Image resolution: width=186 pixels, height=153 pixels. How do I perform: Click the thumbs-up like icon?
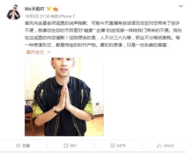[159, 146]
